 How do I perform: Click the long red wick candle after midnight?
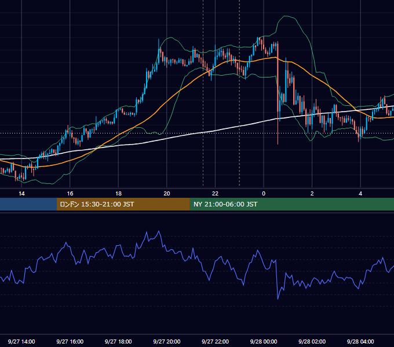pyautogui.click(x=278, y=93)
